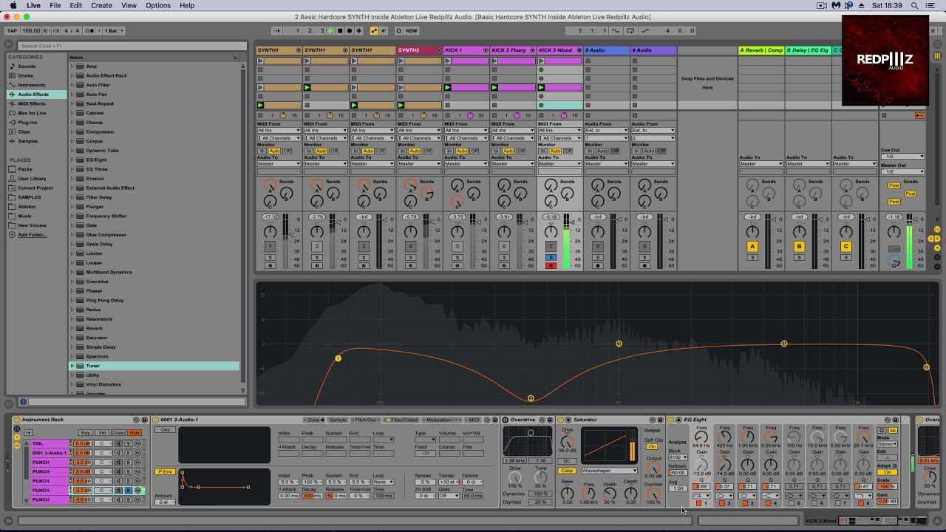Image resolution: width=946 pixels, height=532 pixels.
Task: Open the Options menu
Action: (158, 5)
